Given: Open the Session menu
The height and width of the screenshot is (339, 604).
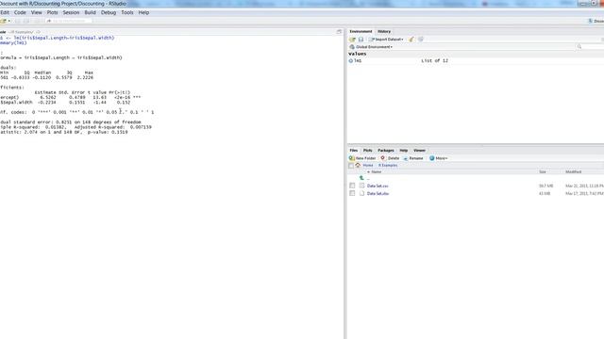Looking at the screenshot, I should pos(71,12).
